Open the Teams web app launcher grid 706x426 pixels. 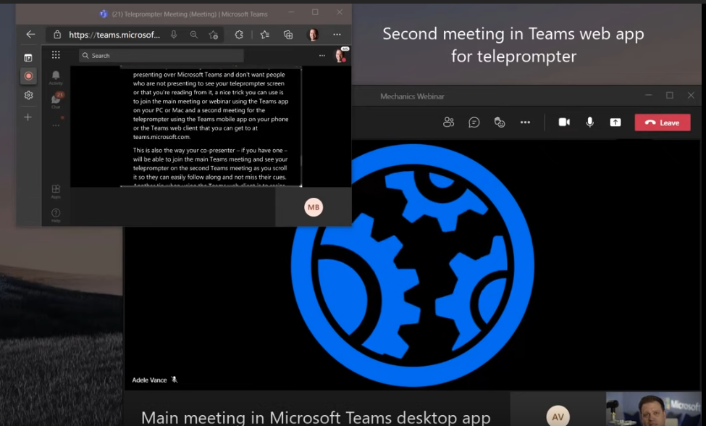(56, 55)
